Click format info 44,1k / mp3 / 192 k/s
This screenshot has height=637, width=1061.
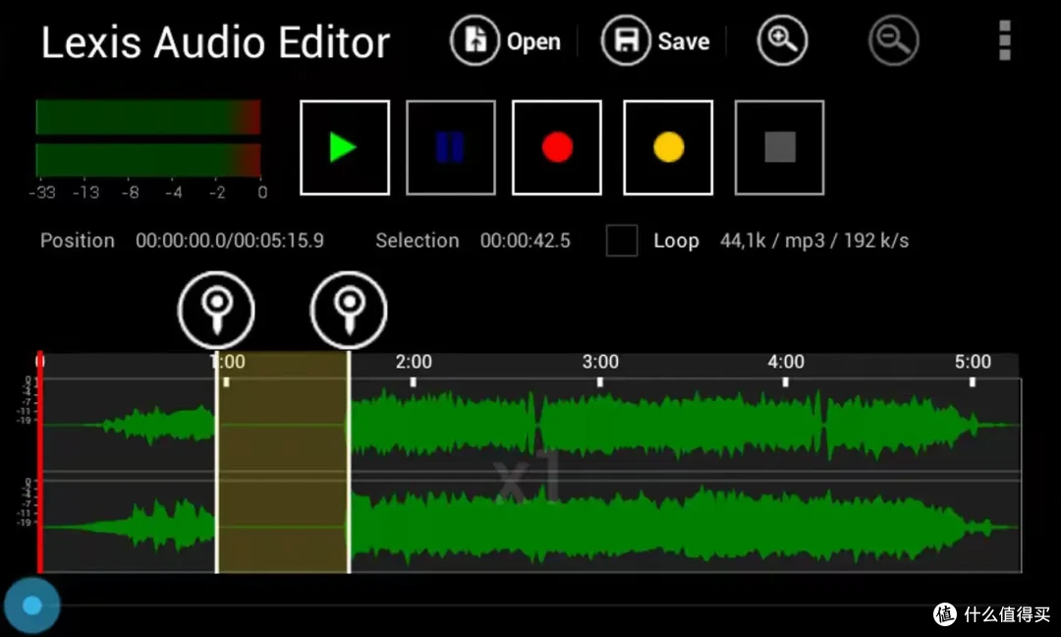tap(814, 240)
